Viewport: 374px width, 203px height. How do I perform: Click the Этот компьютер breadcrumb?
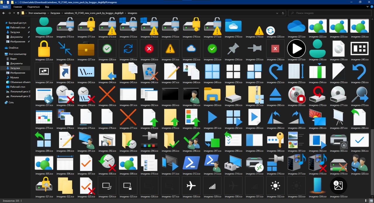(37, 13)
